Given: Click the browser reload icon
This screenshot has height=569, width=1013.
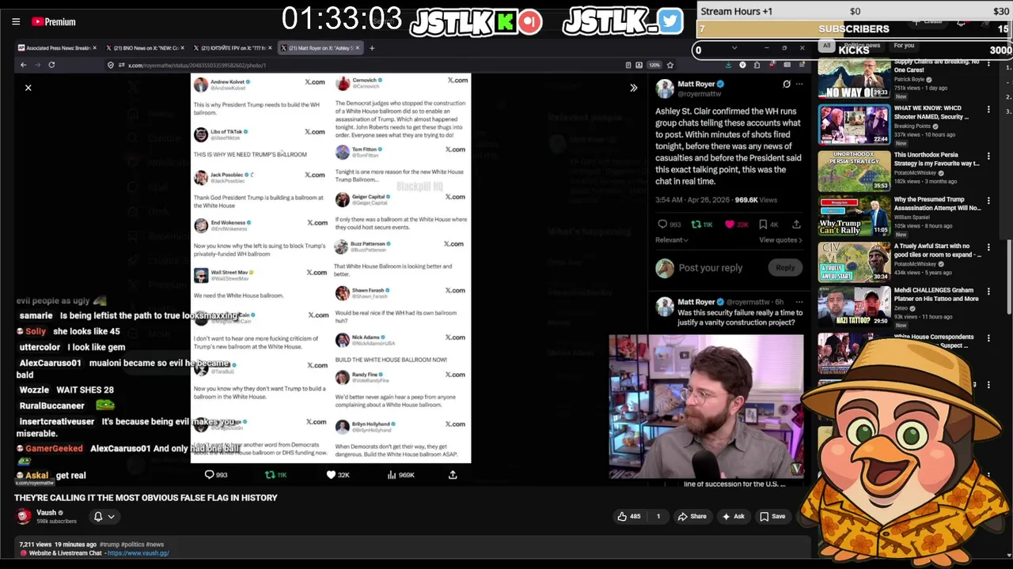Looking at the screenshot, I should point(51,65).
